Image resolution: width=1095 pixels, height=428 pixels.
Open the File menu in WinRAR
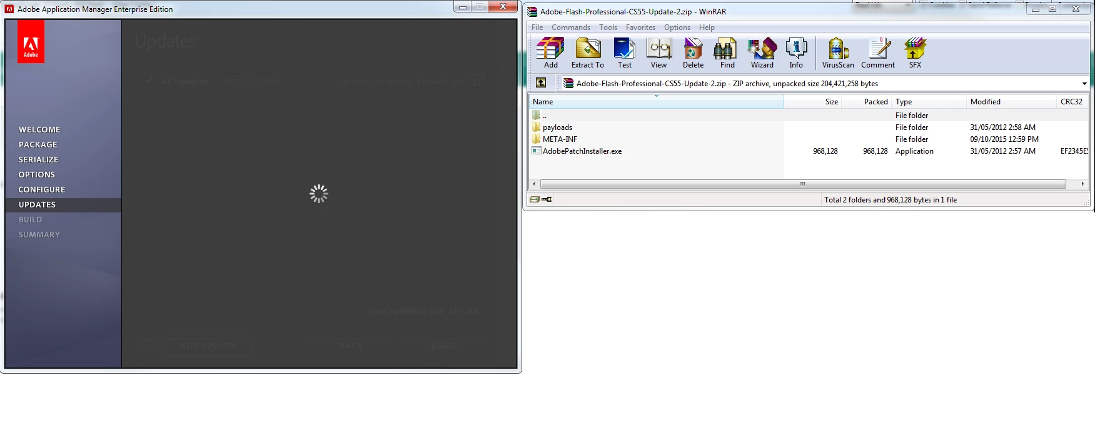pyautogui.click(x=537, y=27)
